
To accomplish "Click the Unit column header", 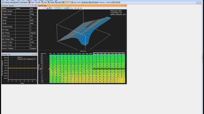I will pyautogui.click(x=33, y=8).
